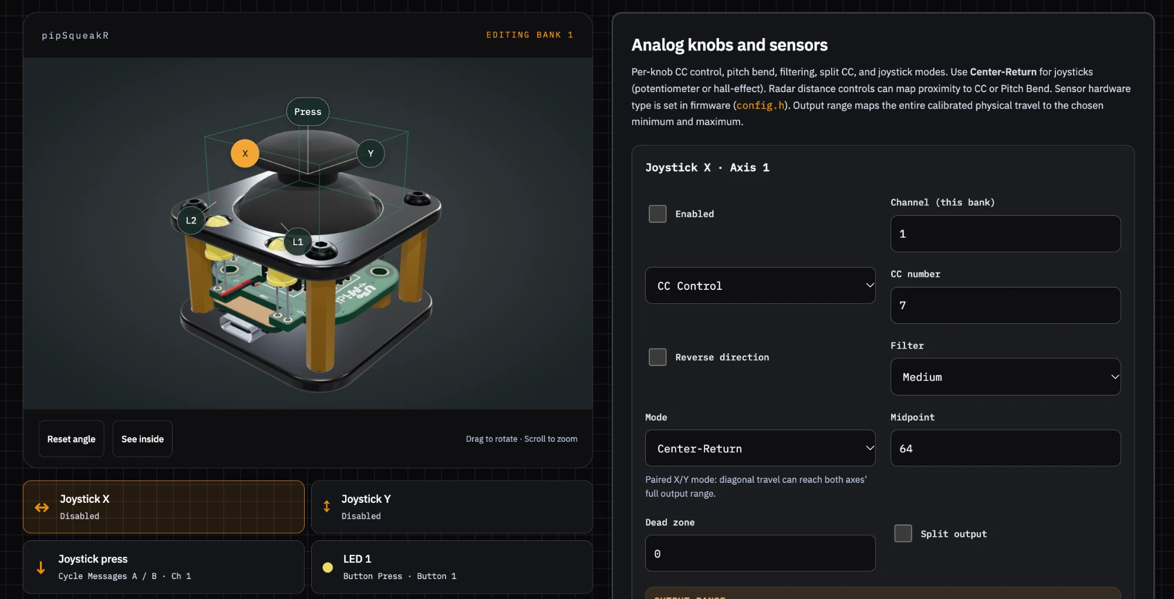
Task: Click the 'Joystick X · Axis 1' heading
Action: pos(707,168)
